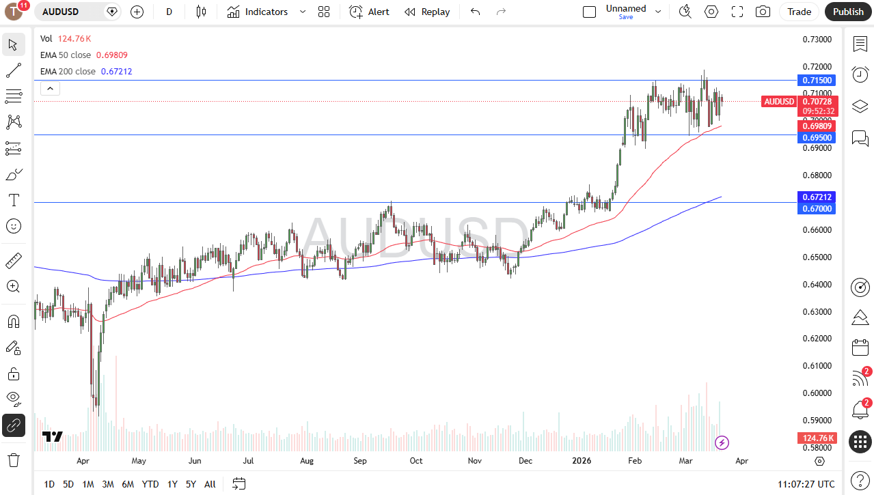This screenshot has width=874, height=495.
Task: Open the notifications bell panel
Action: [860, 410]
